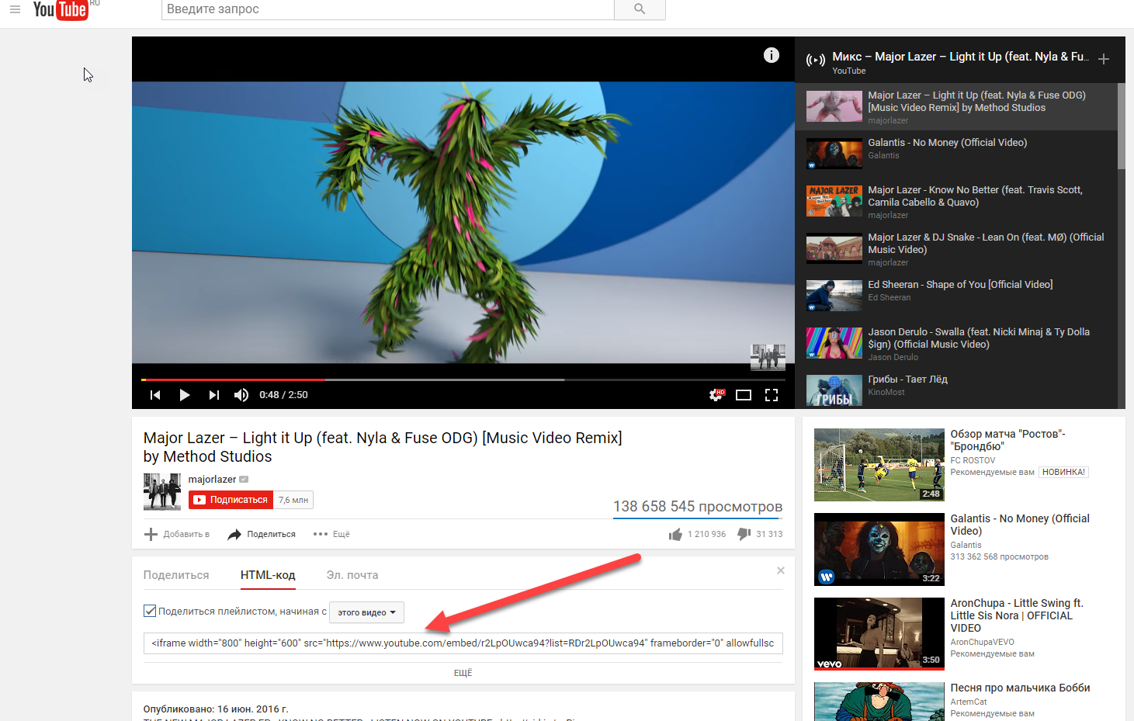Click the majorlazer channel avatar

(x=162, y=492)
